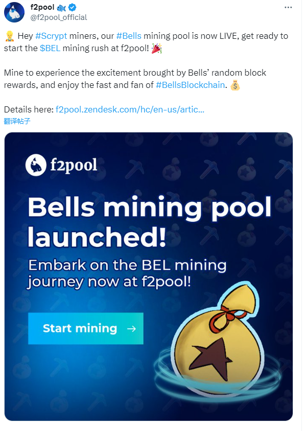307x431 pixels.
Task: Open the #Scrypt hashtag
Action: [x=51, y=36]
